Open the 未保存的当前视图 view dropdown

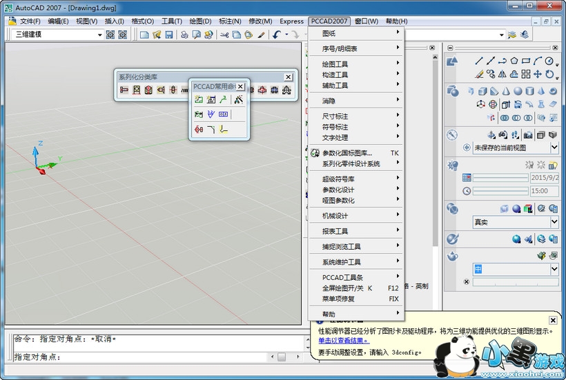tap(554, 148)
